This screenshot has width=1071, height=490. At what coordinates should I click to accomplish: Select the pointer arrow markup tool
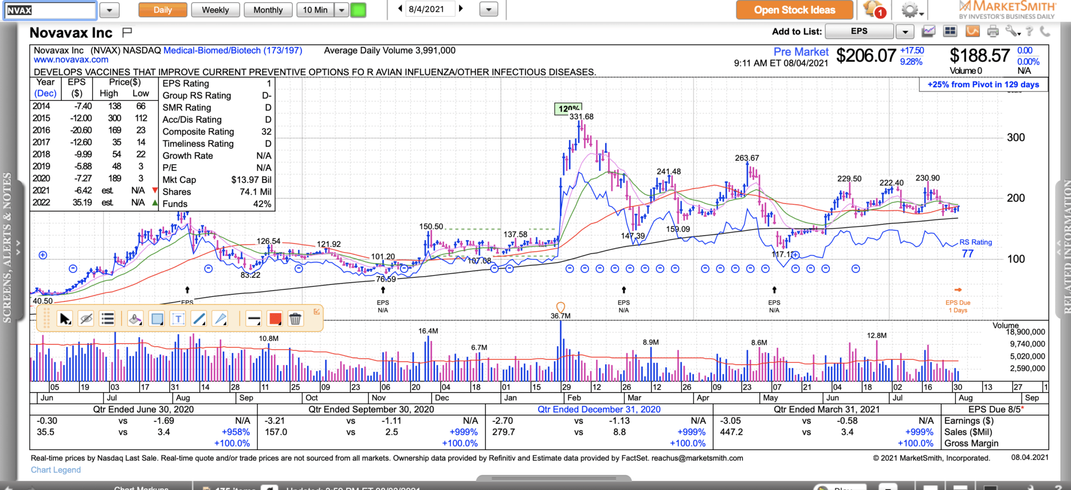pos(65,318)
